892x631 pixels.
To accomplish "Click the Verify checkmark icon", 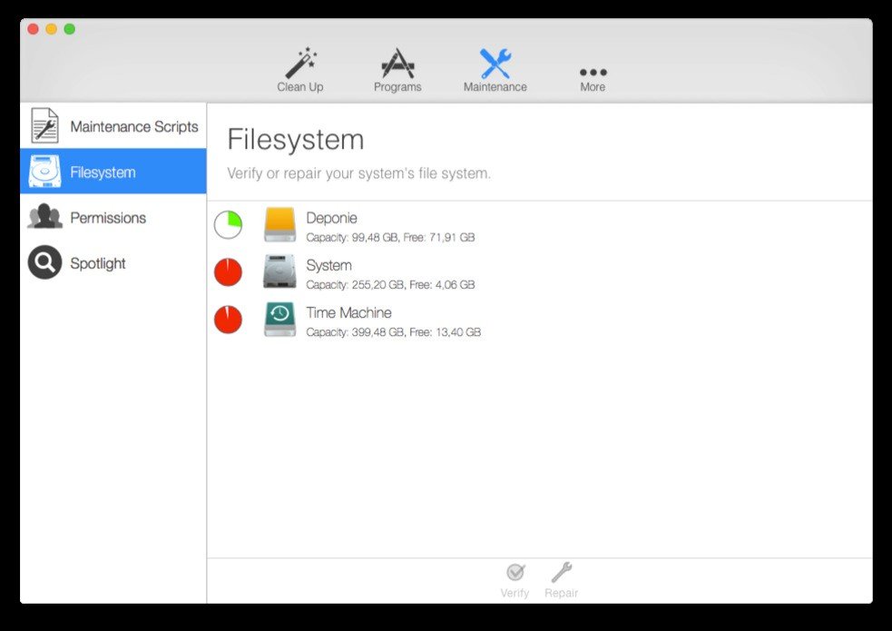I will [x=515, y=572].
